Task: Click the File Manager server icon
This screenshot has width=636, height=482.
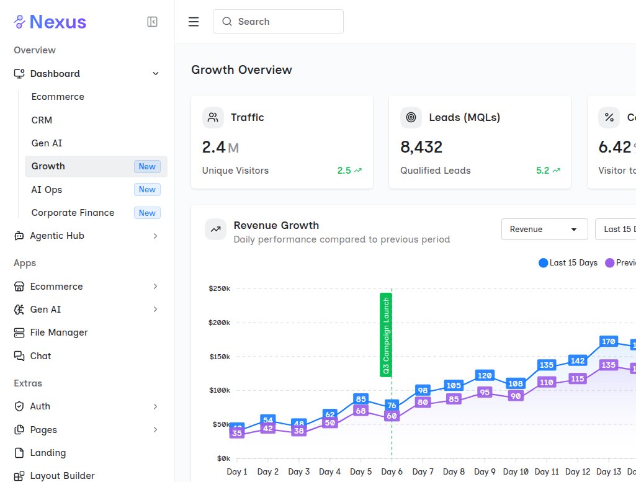Action: click(x=19, y=333)
